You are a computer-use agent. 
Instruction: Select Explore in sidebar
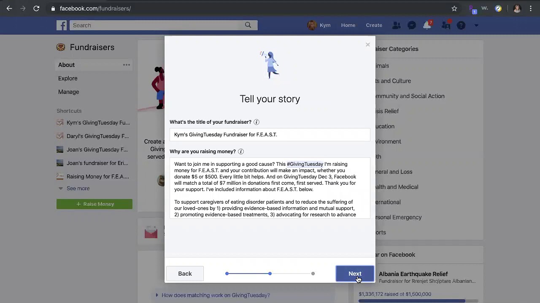click(67, 78)
